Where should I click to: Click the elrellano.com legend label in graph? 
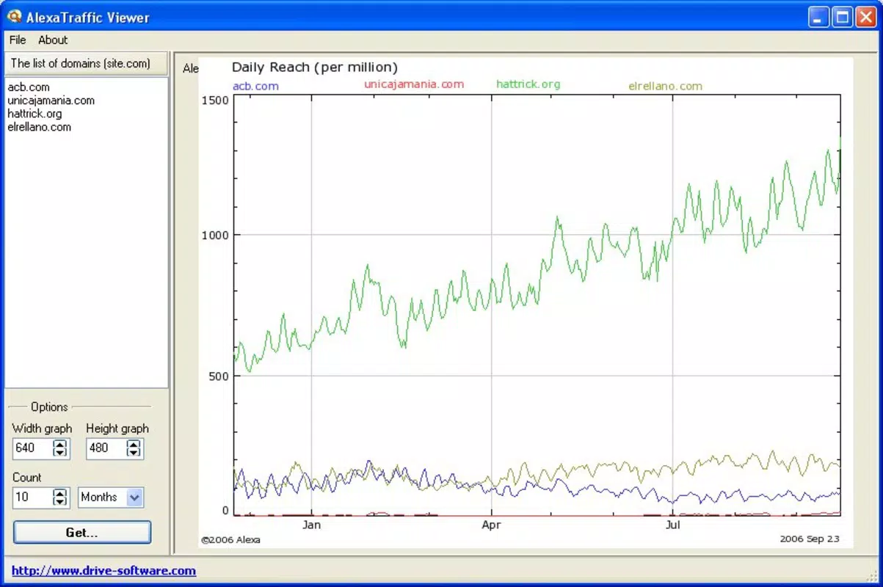665,86
